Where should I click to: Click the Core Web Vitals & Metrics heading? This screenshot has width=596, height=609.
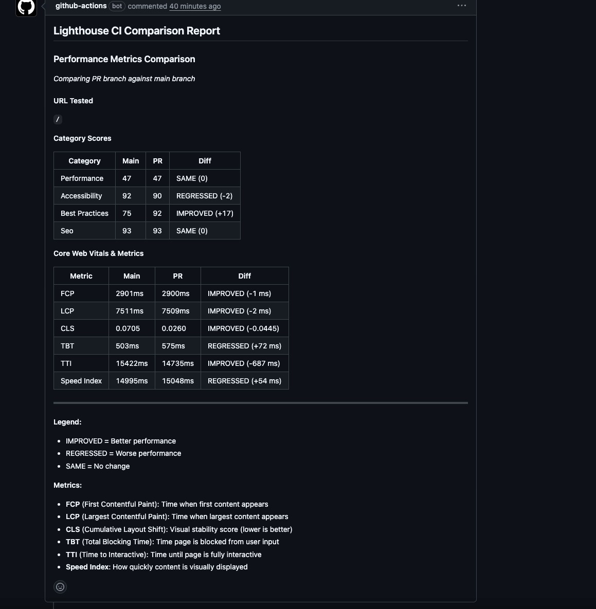tap(99, 253)
